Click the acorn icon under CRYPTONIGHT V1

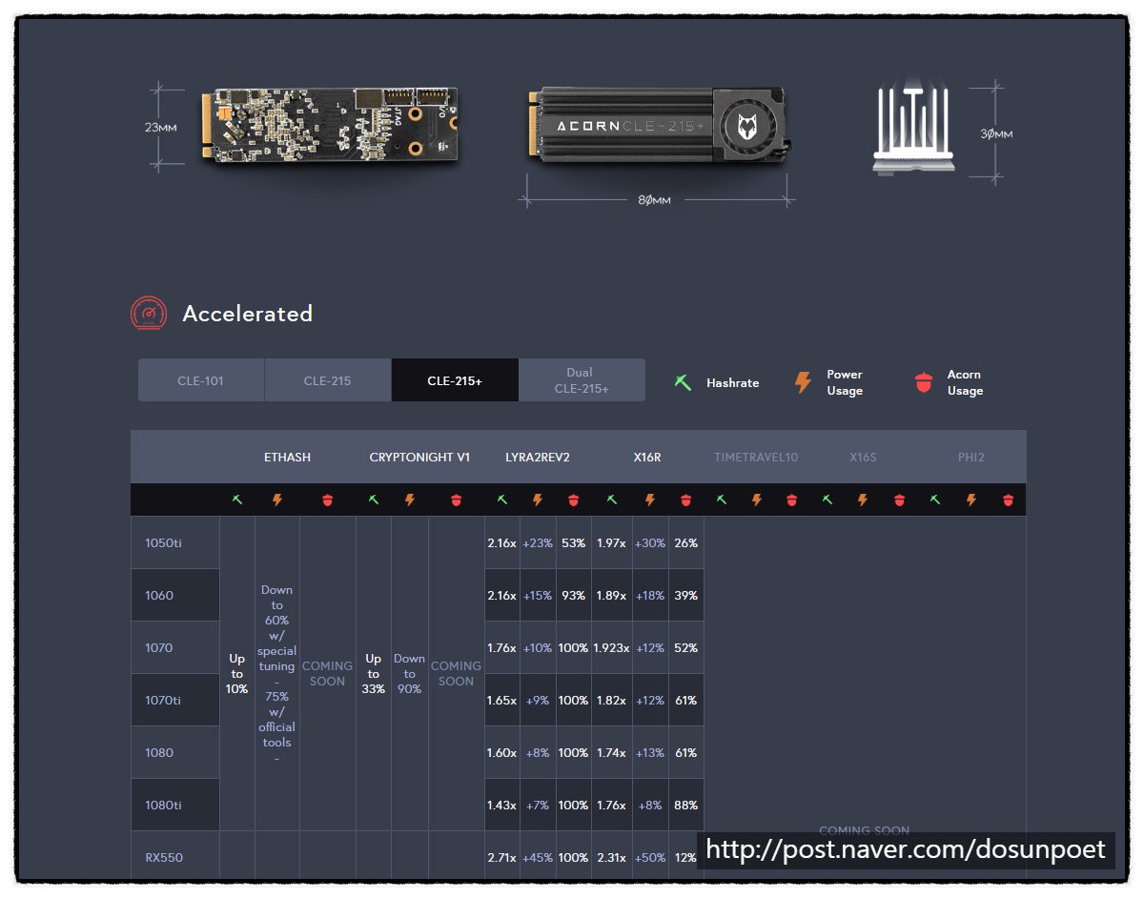[456, 500]
